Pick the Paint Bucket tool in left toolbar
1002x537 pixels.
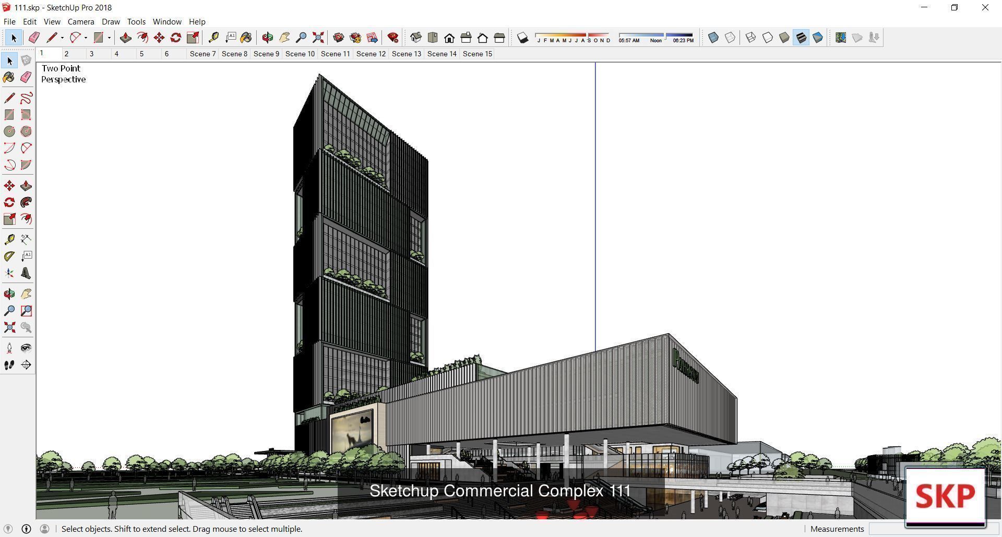point(9,77)
